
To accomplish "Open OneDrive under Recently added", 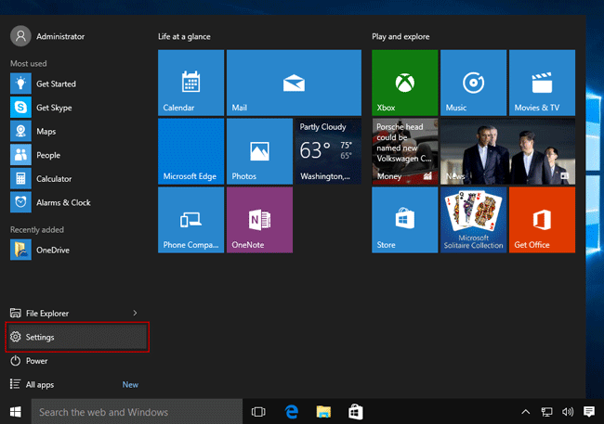I will [x=77, y=250].
